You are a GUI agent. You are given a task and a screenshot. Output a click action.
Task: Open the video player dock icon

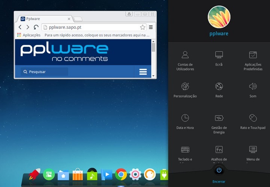click(106, 175)
